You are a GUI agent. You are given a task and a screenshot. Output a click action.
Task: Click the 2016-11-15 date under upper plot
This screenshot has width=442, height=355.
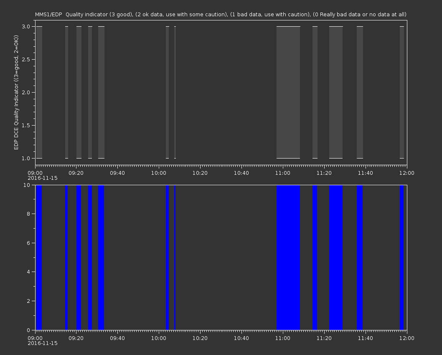[43, 178]
